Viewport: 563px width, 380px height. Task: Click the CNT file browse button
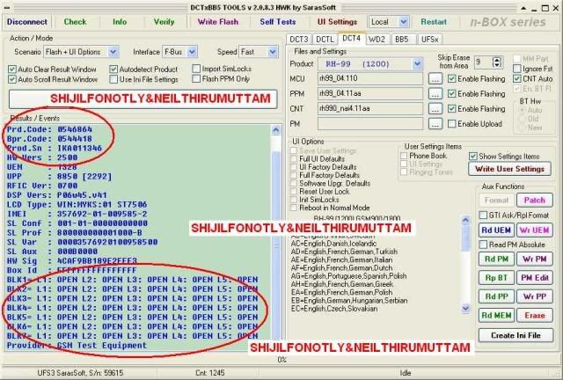(435, 109)
